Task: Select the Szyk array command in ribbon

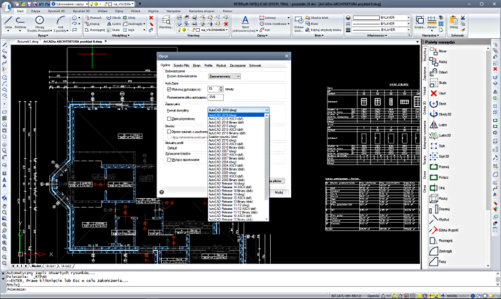Action: click(x=129, y=30)
